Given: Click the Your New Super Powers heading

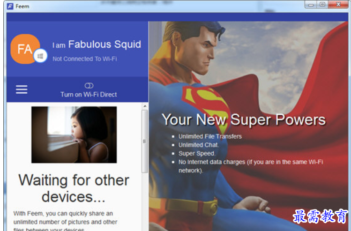Looking at the screenshot, I should pyautogui.click(x=244, y=120).
